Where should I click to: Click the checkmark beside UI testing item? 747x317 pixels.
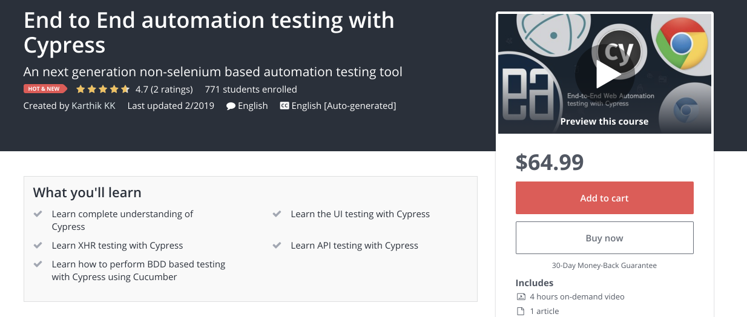(x=277, y=214)
